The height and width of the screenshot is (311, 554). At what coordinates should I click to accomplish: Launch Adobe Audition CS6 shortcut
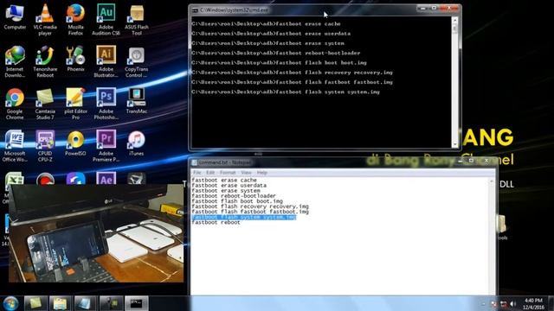106,20
